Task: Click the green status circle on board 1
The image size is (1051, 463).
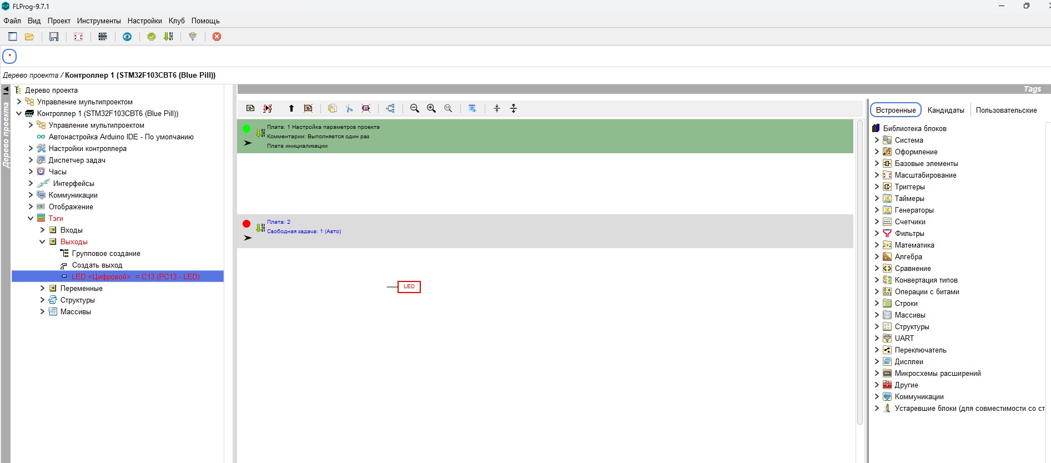Action: click(x=247, y=129)
